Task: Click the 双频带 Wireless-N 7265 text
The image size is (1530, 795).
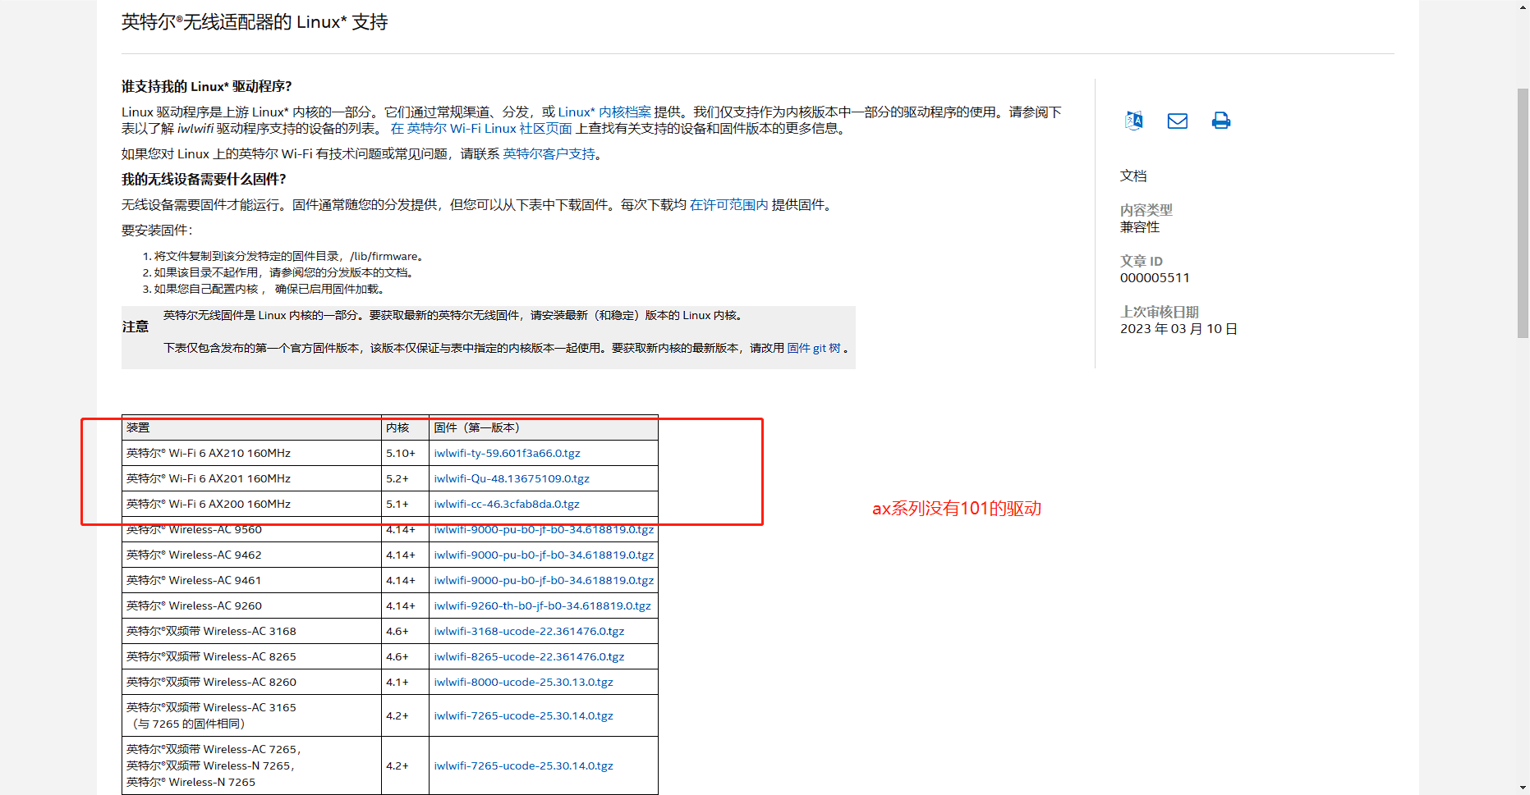Action: 210,765
